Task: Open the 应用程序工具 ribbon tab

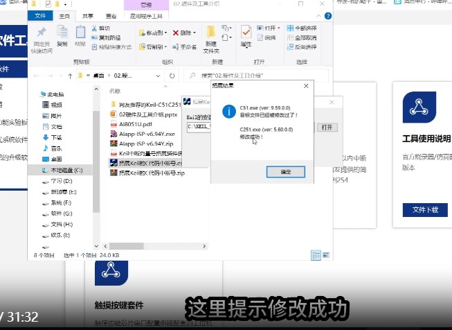Action: click(146, 16)
